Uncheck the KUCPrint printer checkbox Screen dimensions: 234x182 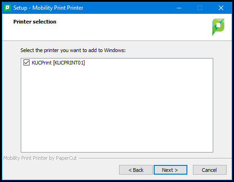[x=26, y=63]
